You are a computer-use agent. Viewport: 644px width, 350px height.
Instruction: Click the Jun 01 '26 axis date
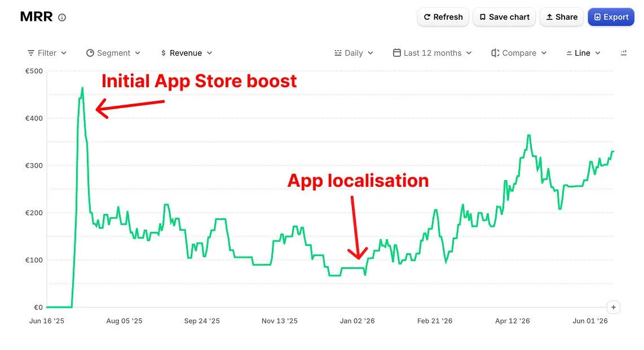click(590, 321)
